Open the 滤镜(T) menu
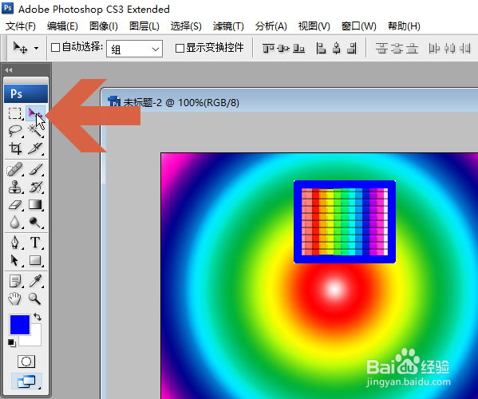 click(x=228, y=26)
